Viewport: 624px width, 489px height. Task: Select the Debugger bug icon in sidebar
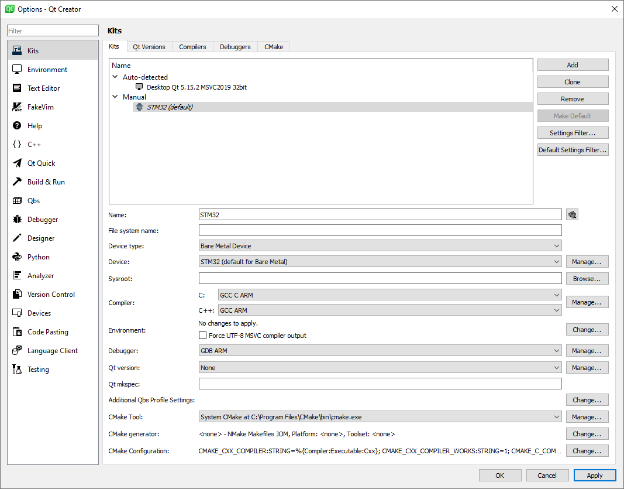coord(17,220)
